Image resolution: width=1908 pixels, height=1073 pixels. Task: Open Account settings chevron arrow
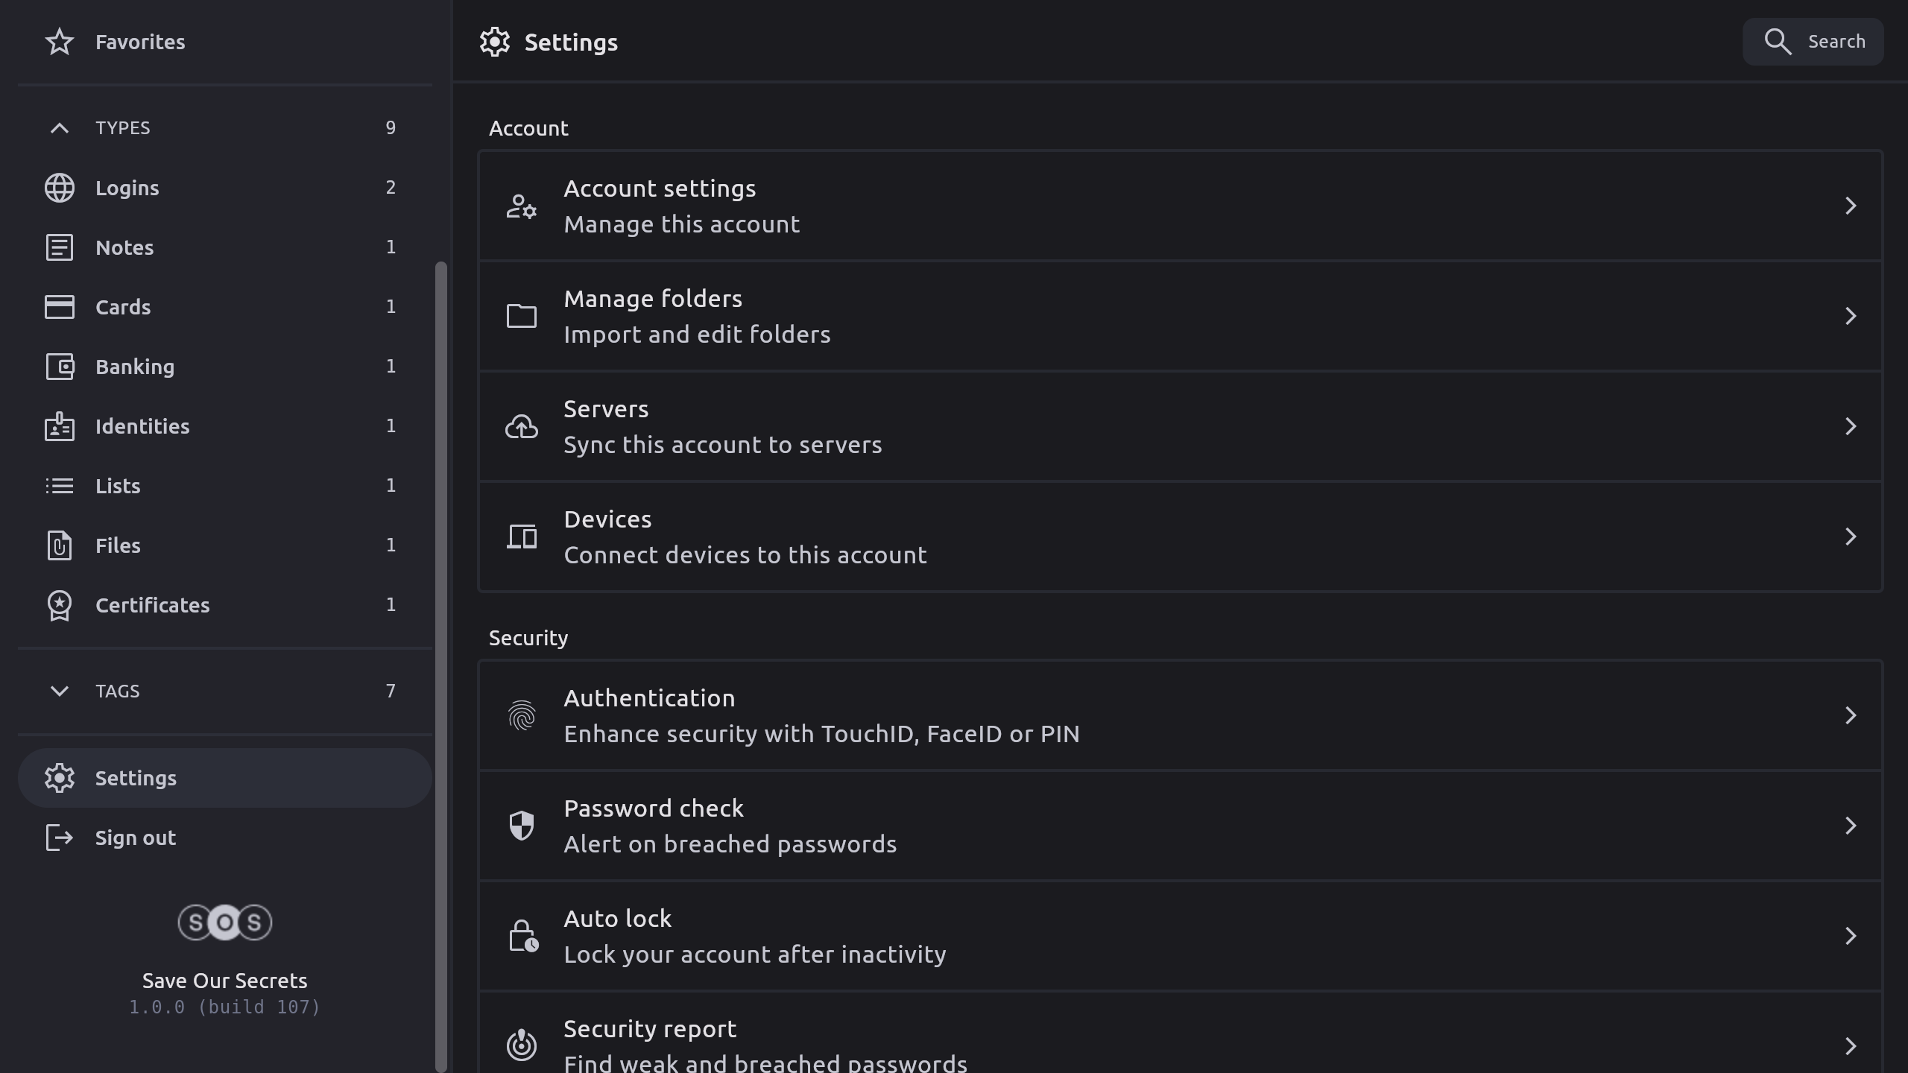[x=1850, y=206]
